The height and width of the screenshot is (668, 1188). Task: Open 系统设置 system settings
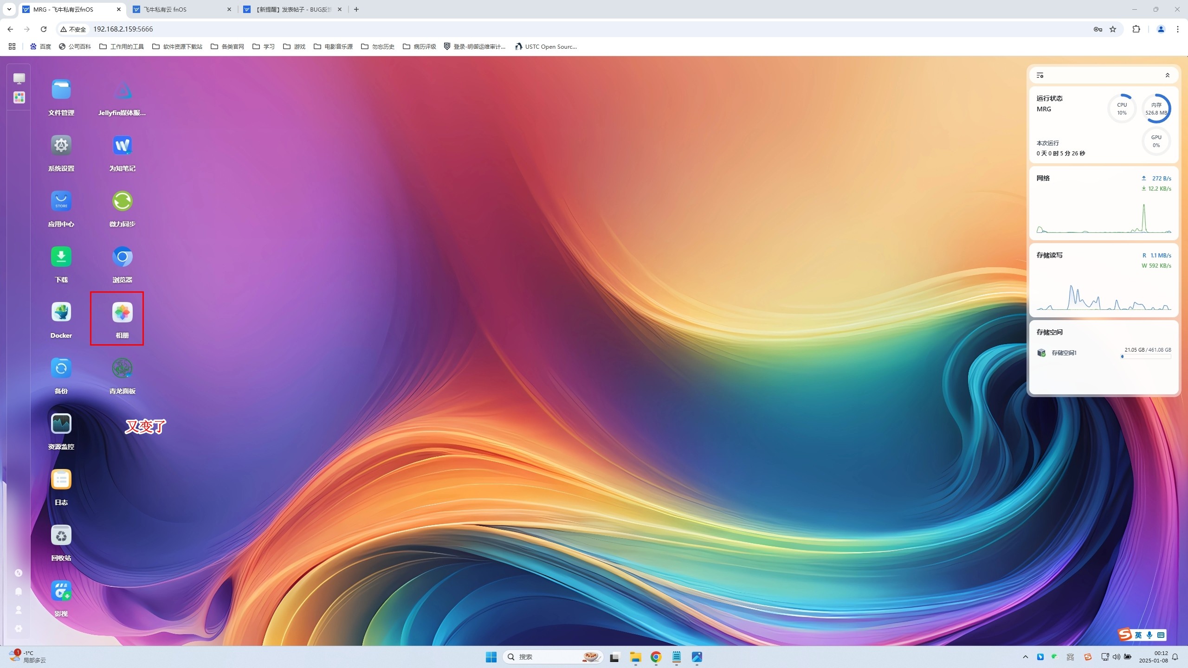point(61,145)
